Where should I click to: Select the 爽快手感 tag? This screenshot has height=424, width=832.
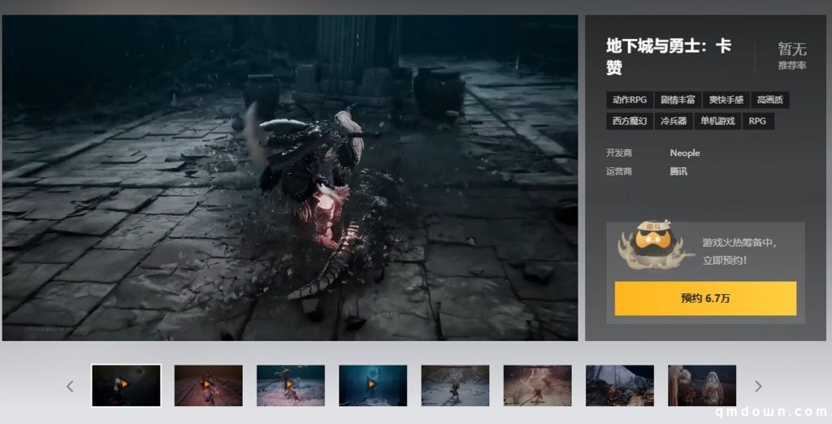click(726, 100)
